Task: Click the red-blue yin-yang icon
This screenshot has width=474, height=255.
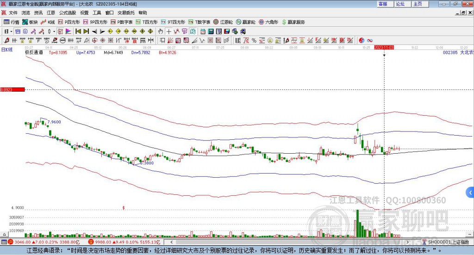Action: [x=362, y=40]
